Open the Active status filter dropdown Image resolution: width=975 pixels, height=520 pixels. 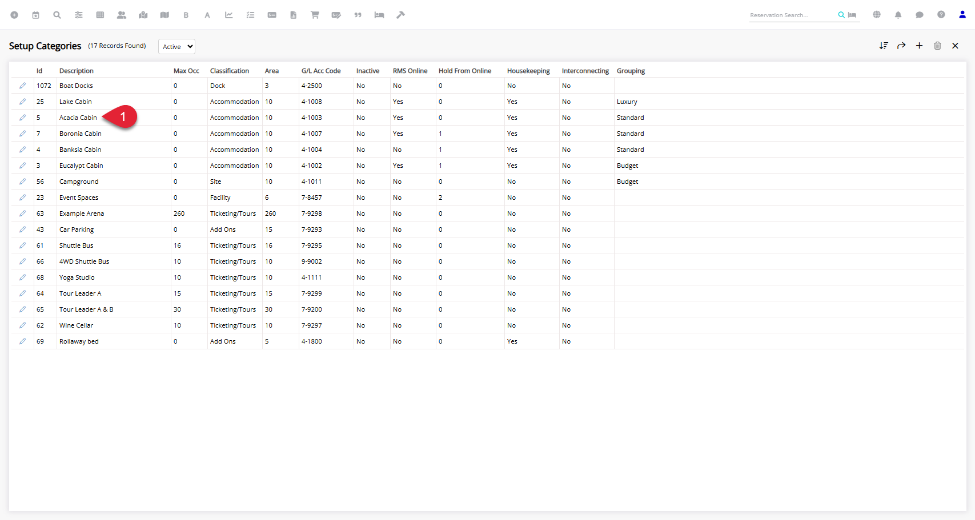click(176, 47)
